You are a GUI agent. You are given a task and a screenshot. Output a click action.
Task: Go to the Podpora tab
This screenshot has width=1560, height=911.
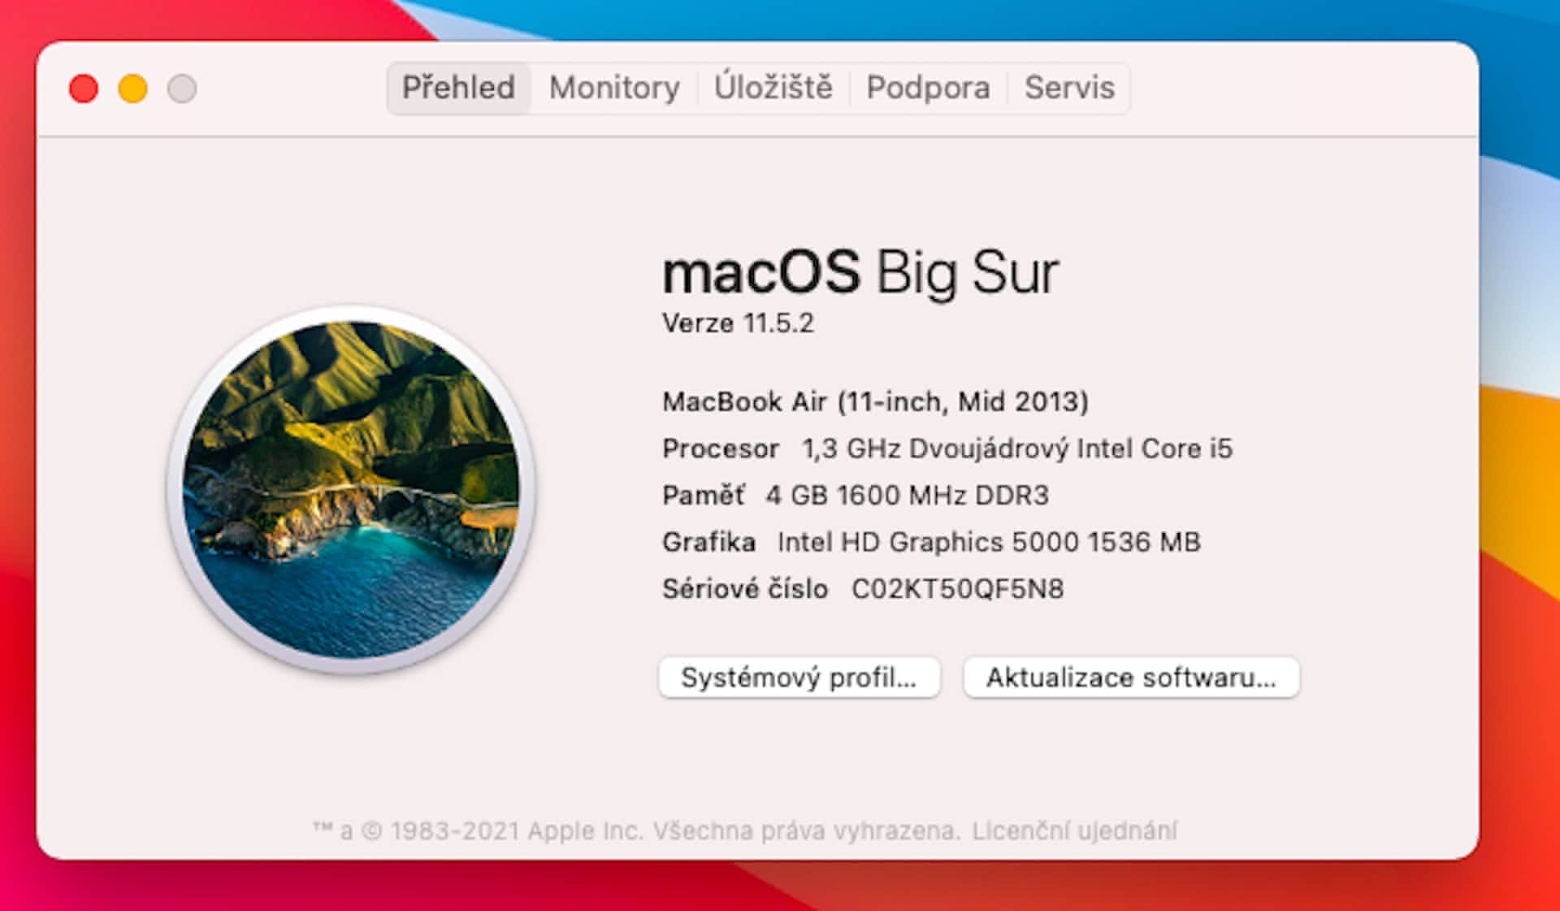pos(928,88)
